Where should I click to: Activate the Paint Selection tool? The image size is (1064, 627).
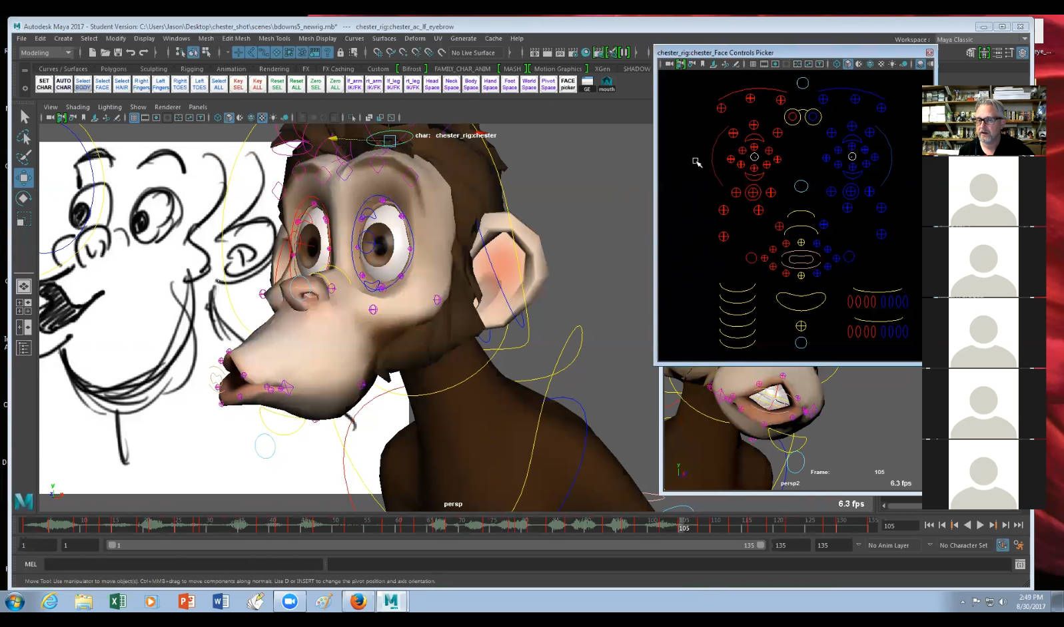pos(24,158)
